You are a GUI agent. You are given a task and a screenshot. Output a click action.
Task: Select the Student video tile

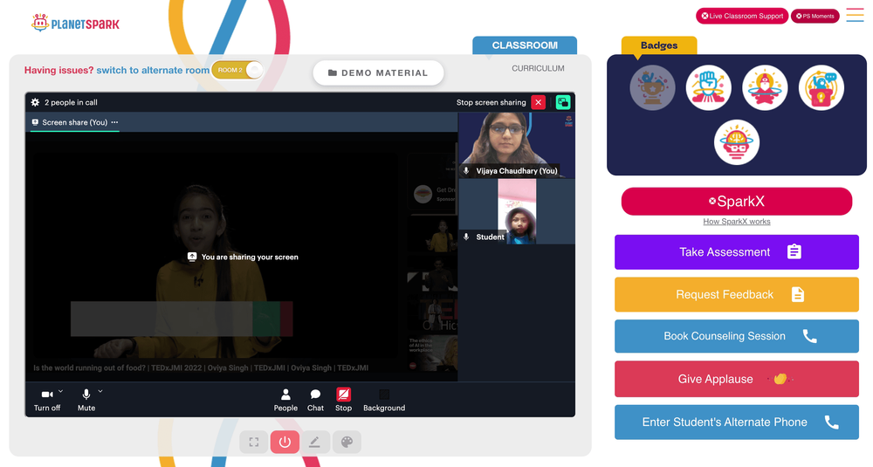[516, 211]
